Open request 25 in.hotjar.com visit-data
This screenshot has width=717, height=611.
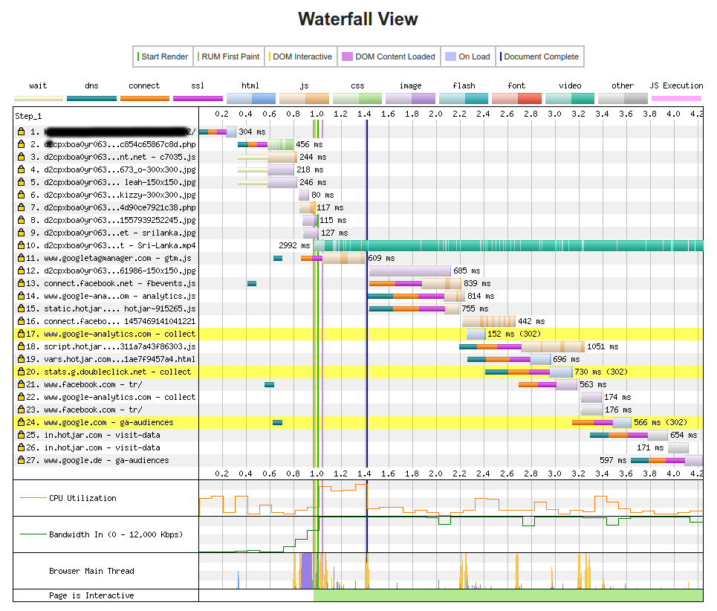point(102,435)
